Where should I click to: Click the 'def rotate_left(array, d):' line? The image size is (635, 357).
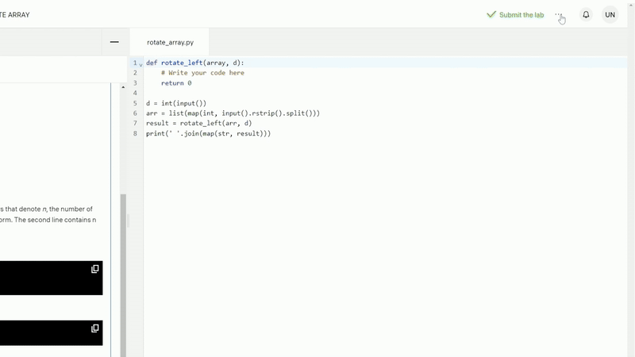point(194,63)
